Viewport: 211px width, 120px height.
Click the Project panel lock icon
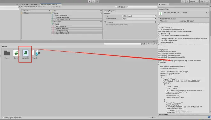tap(154, 42)
